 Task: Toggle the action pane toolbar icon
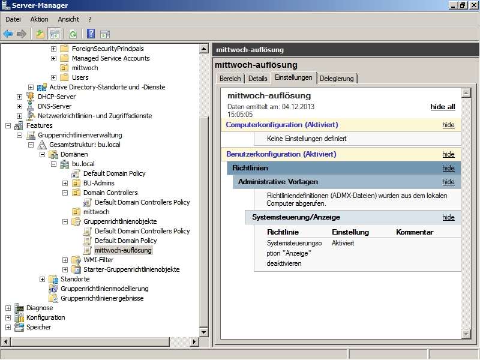click(105, 34)
